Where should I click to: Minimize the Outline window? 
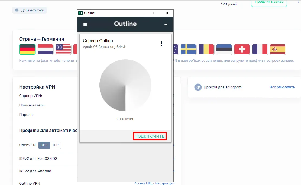point(143,13)
